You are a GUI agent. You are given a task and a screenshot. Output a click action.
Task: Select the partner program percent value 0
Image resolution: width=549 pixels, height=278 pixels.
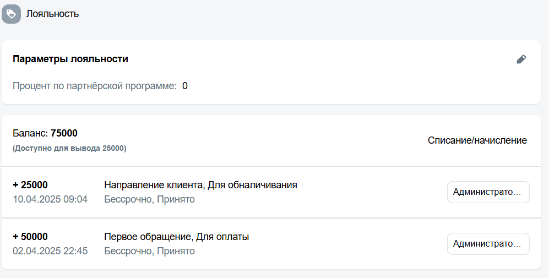click(185, 86)
